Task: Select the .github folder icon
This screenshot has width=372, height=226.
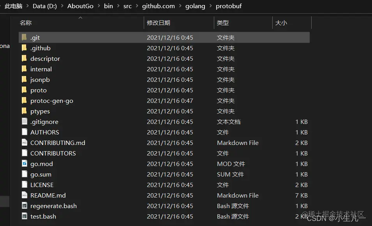Action: 24,48
